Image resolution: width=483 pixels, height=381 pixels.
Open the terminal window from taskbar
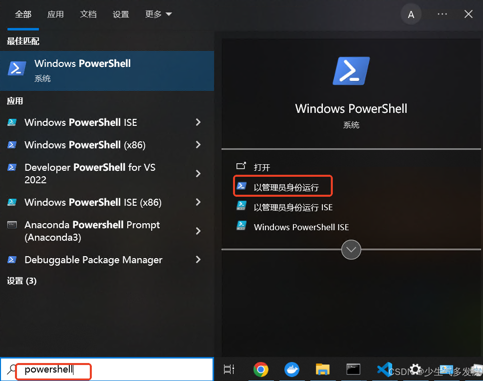point(353,370)
